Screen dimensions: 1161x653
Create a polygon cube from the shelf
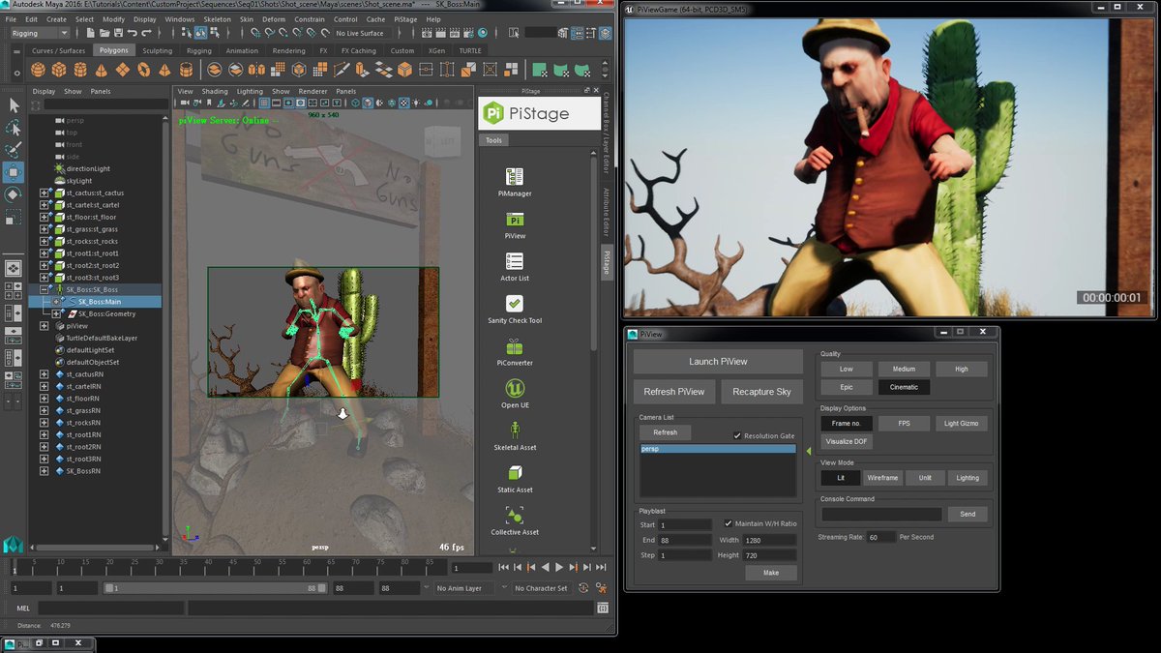click(x=59, y=70)
